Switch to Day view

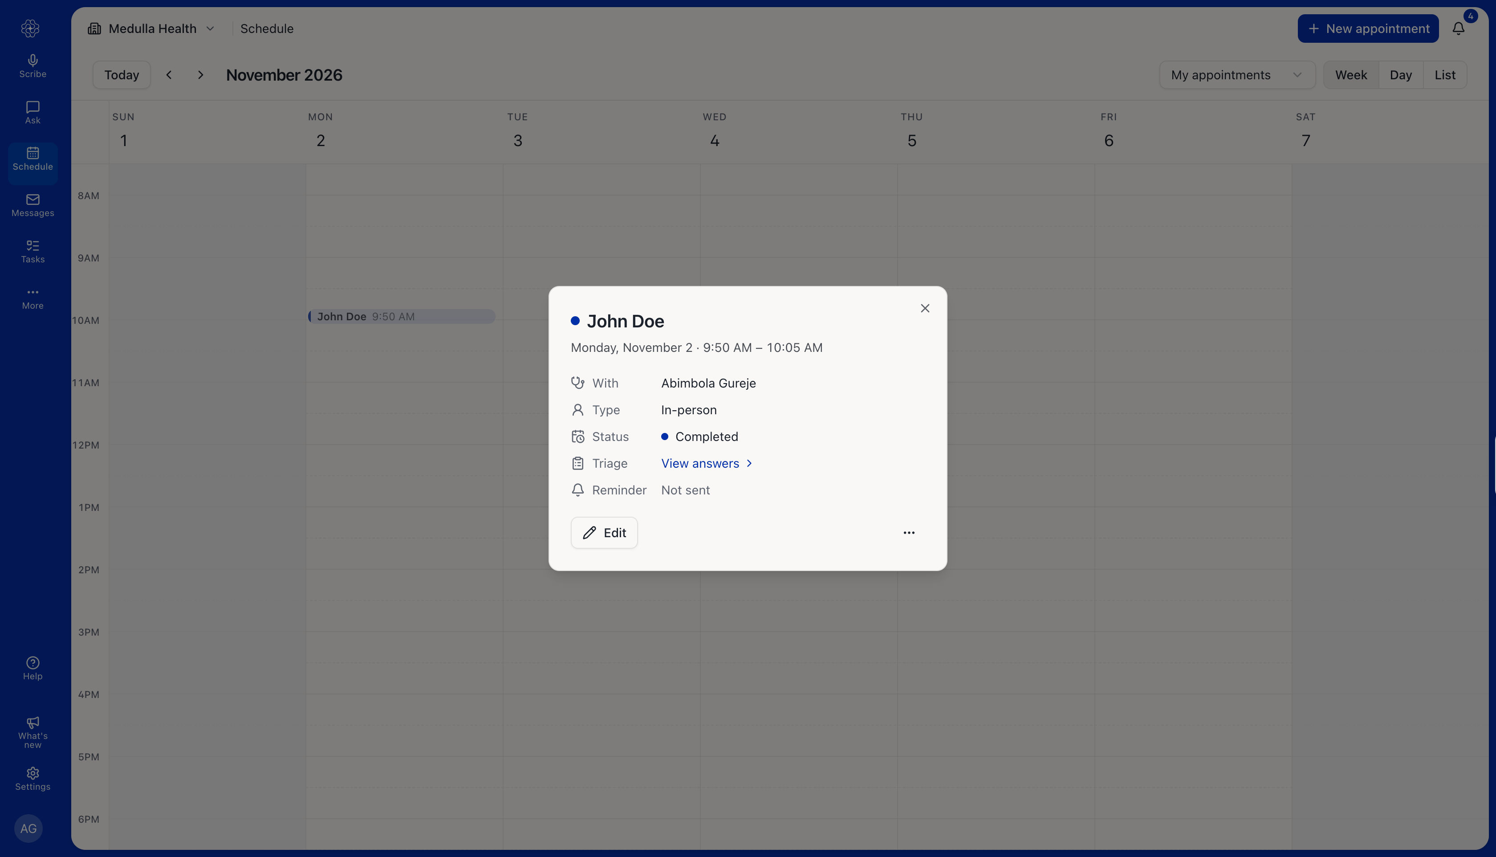coord(1401,75)
